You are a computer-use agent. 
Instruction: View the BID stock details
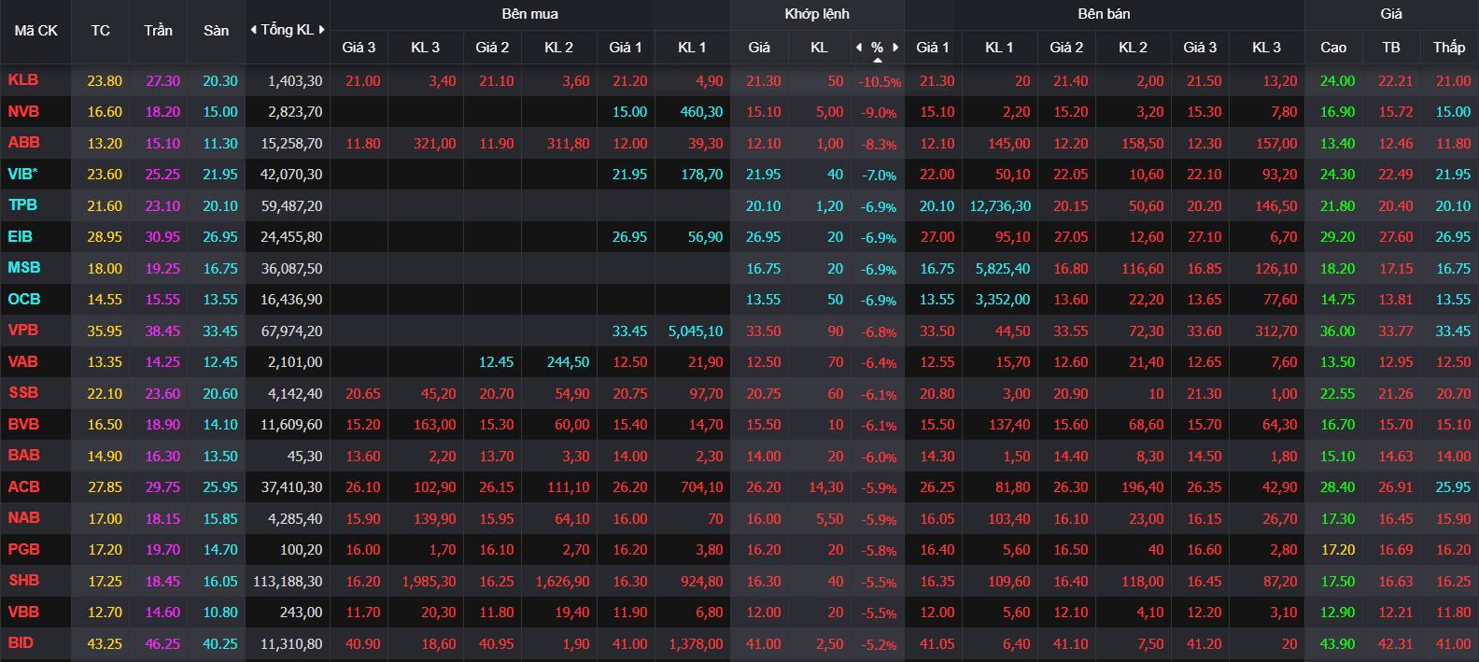(21, 643)
